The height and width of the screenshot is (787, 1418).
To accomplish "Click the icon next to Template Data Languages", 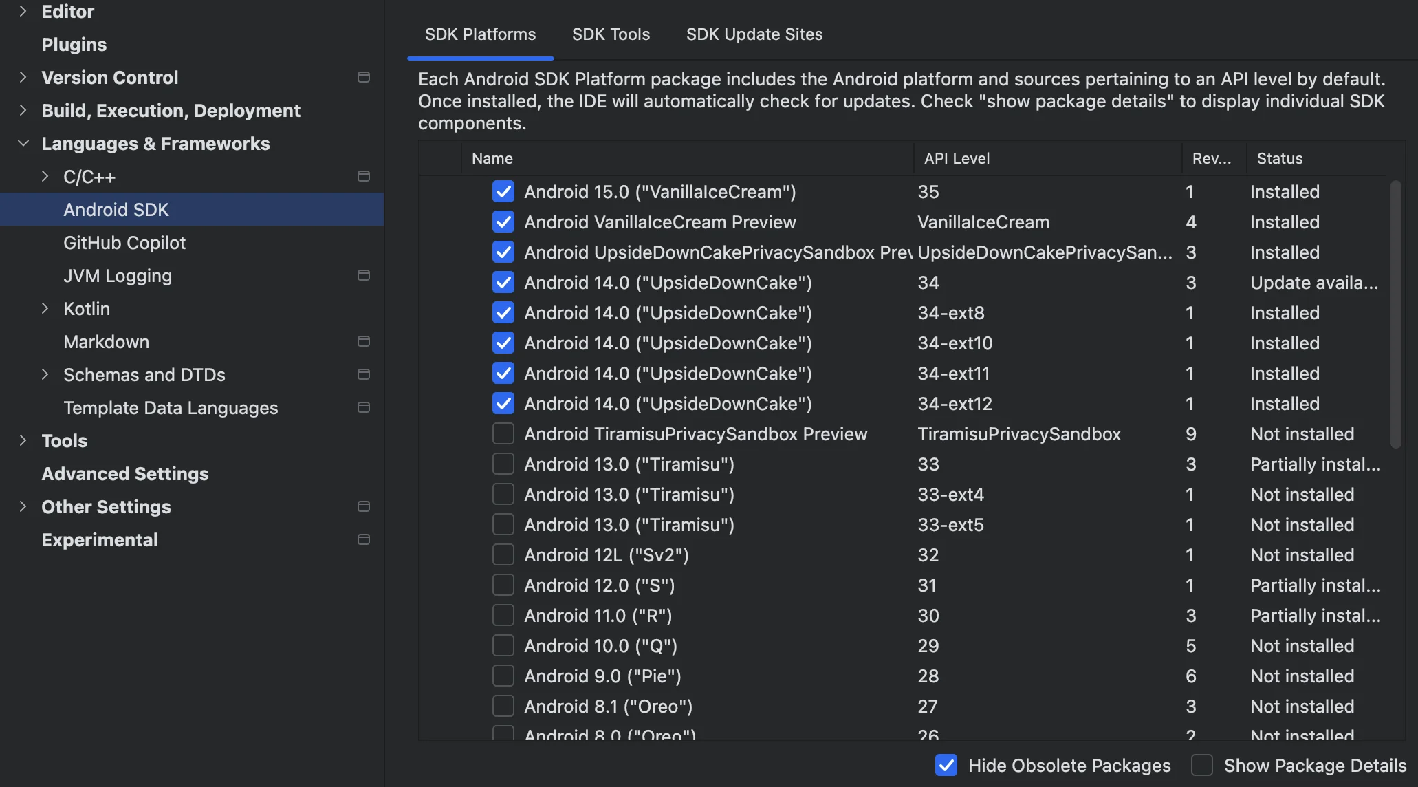I will [364, 407].
